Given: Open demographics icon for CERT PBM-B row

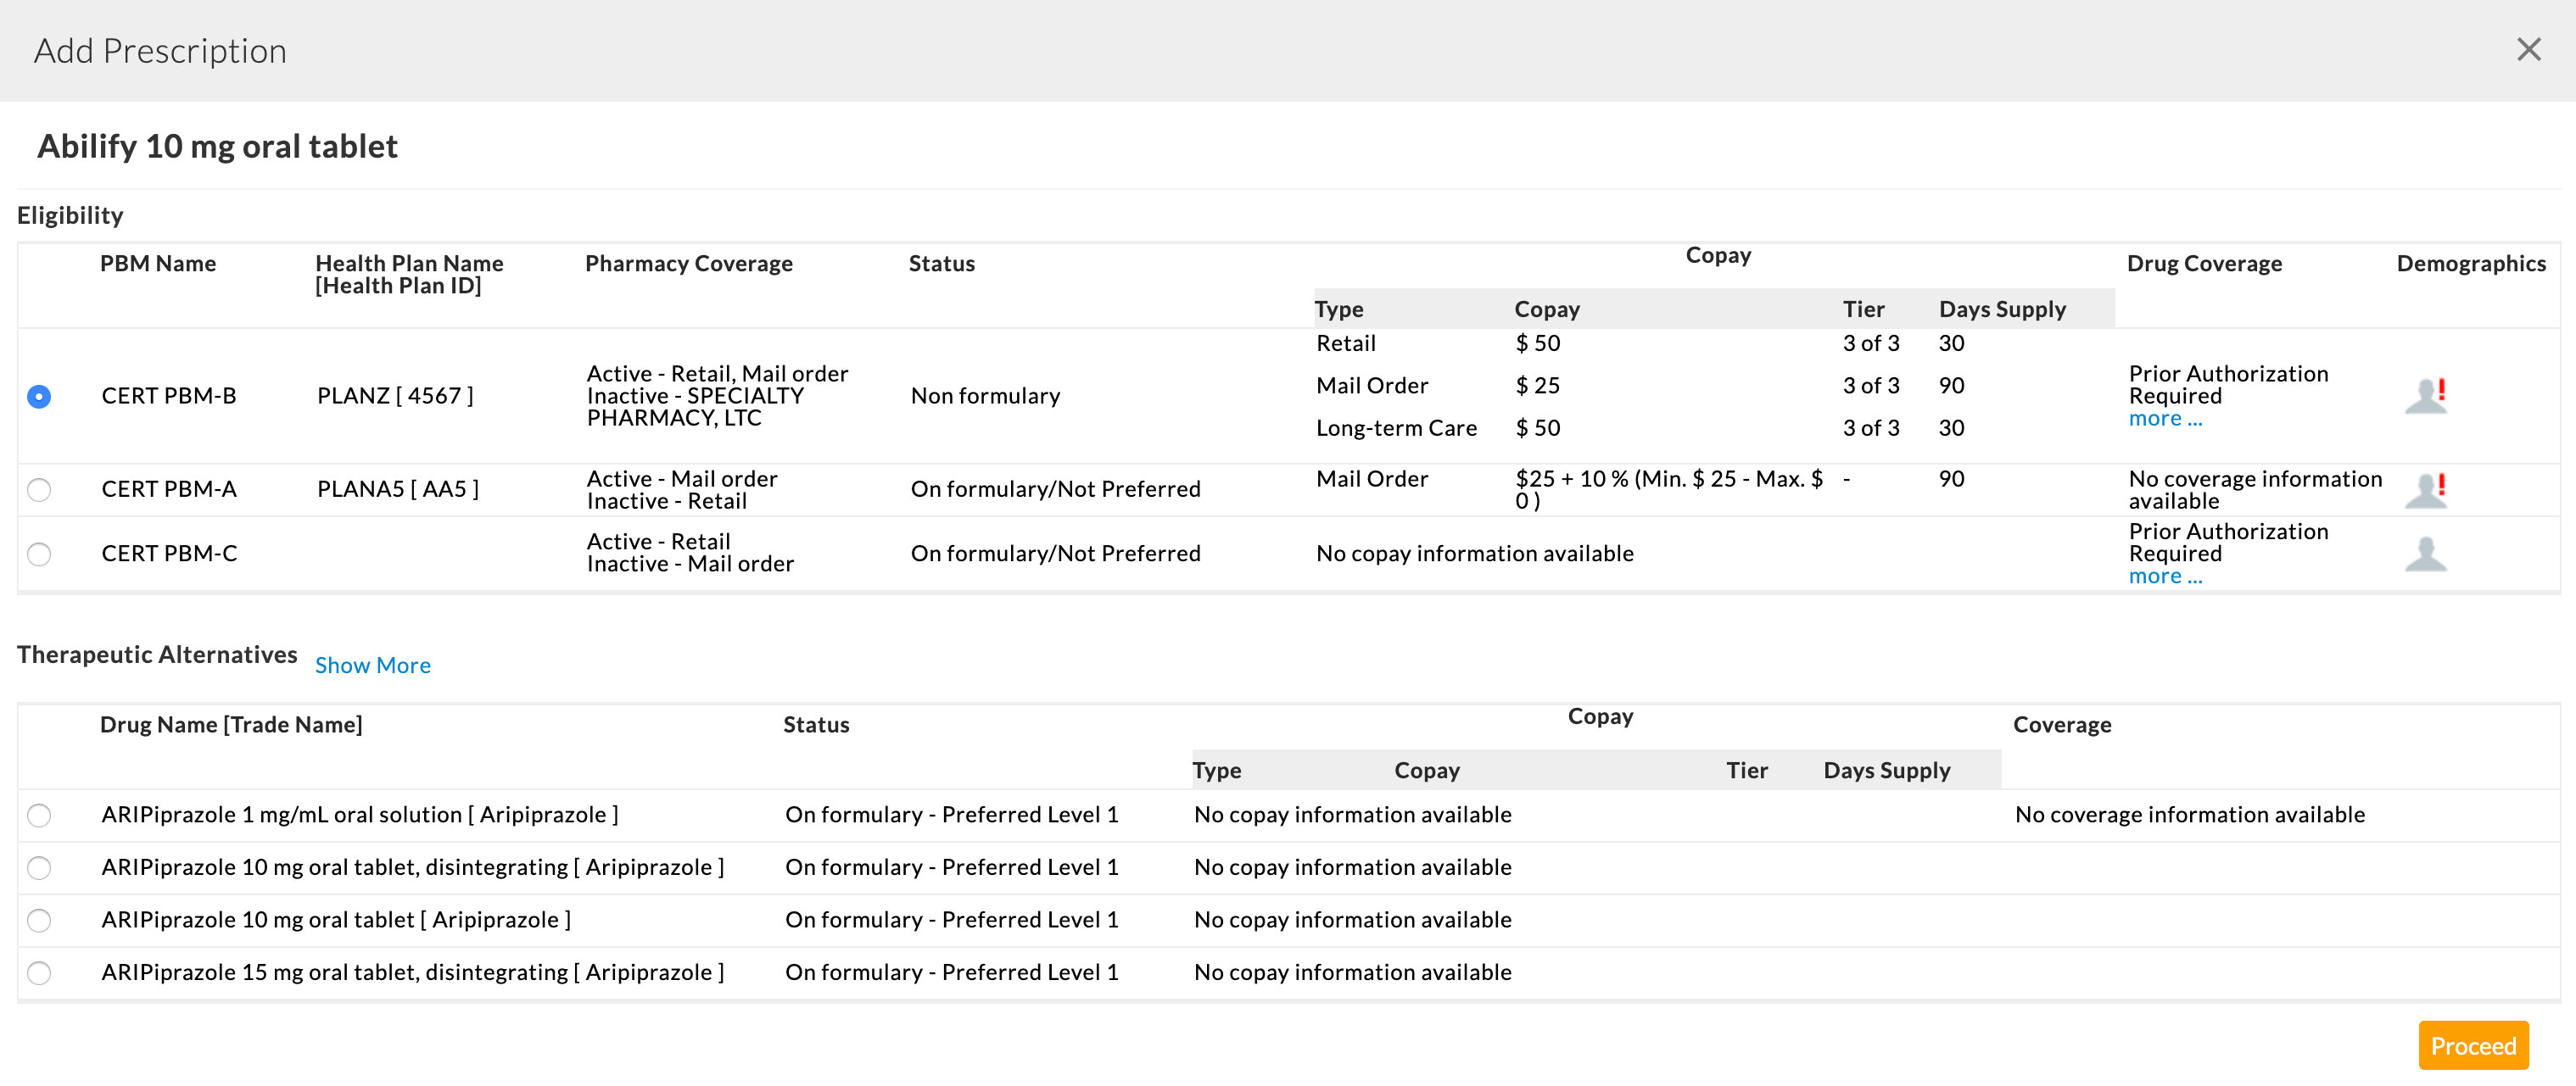Looking at the screenshot, I should coord(2425,396).
